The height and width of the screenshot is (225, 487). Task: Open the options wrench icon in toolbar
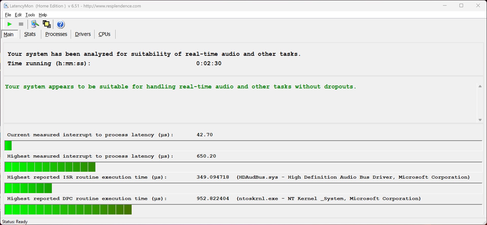35,24
